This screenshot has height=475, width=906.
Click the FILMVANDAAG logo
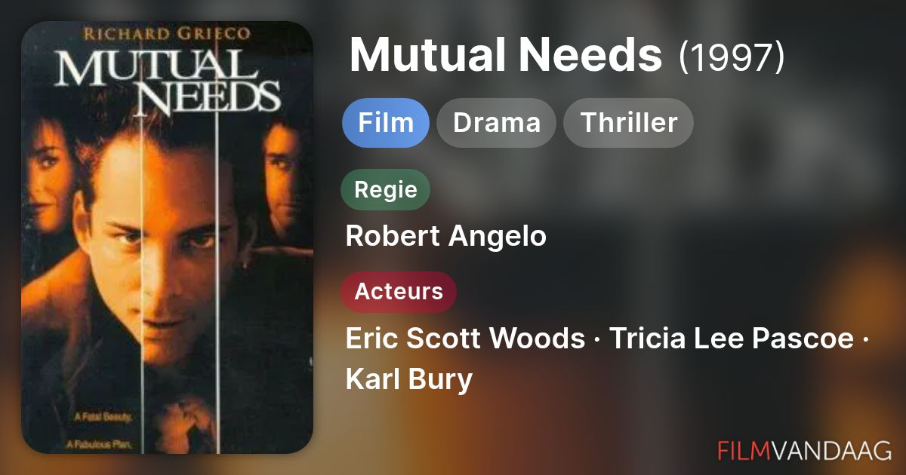coord(804,450)
